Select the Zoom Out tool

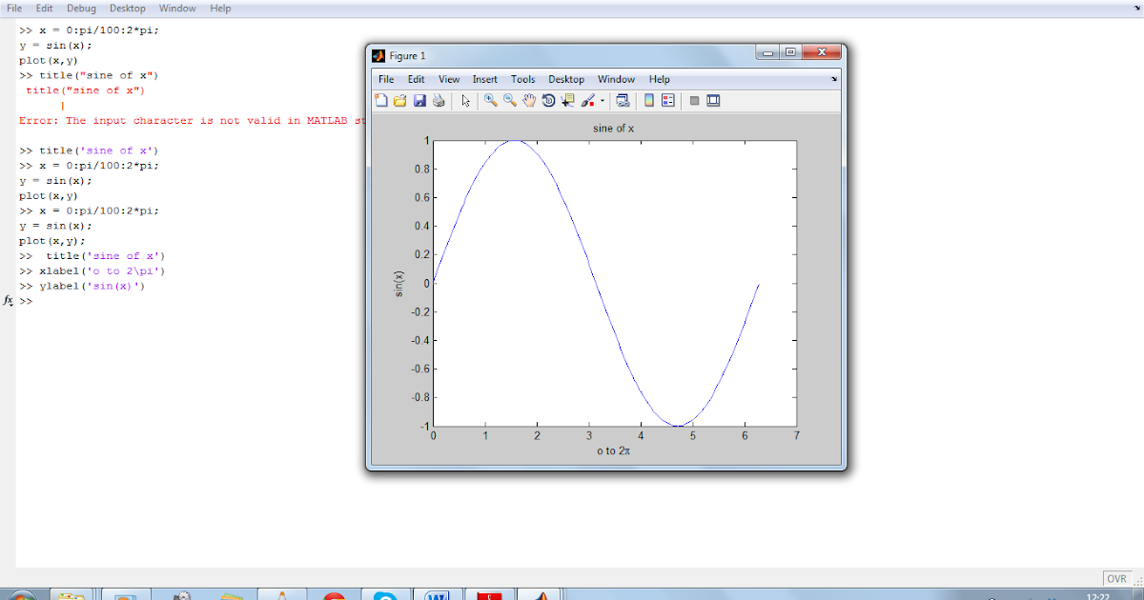point(508,102)
